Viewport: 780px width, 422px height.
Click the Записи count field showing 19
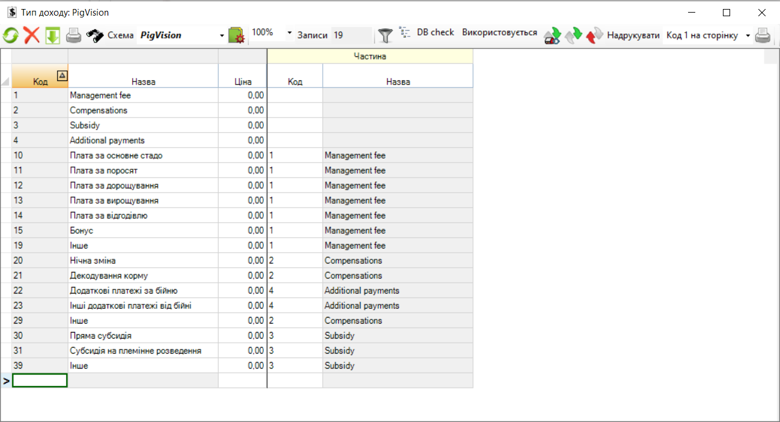coord(352,35)
